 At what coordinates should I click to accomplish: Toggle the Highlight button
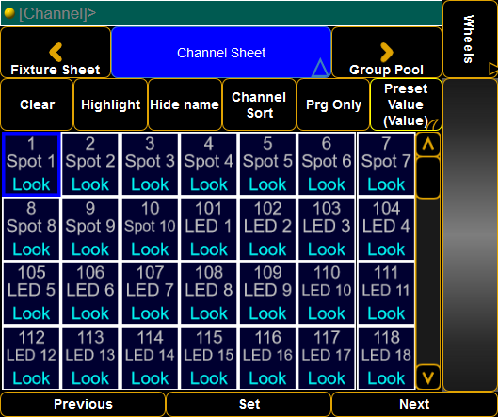[110, 104]
